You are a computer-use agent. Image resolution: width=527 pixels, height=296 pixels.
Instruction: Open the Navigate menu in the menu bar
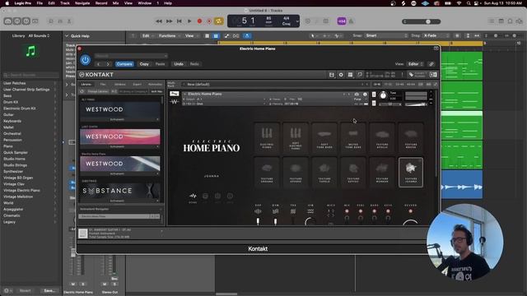pos(82,3)
